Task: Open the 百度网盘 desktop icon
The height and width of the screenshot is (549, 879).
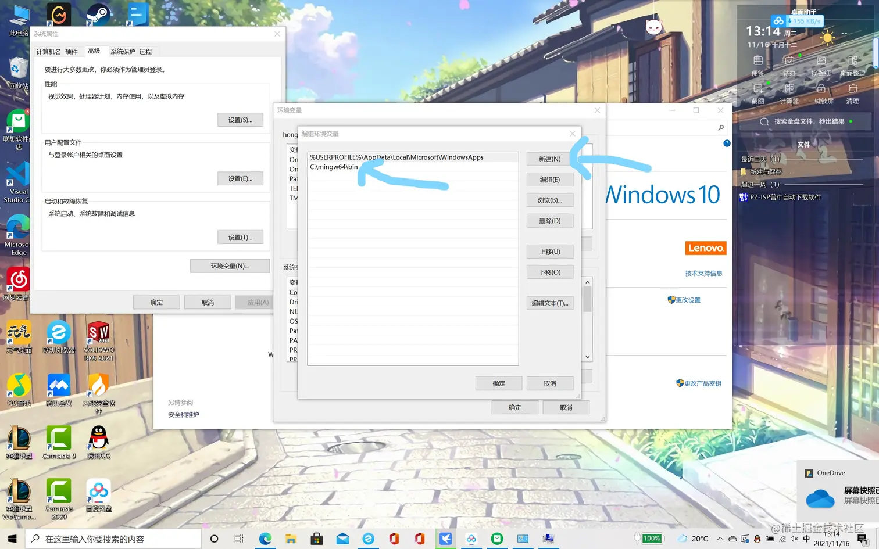Action: pyautogui.click(x=98, y=495)
